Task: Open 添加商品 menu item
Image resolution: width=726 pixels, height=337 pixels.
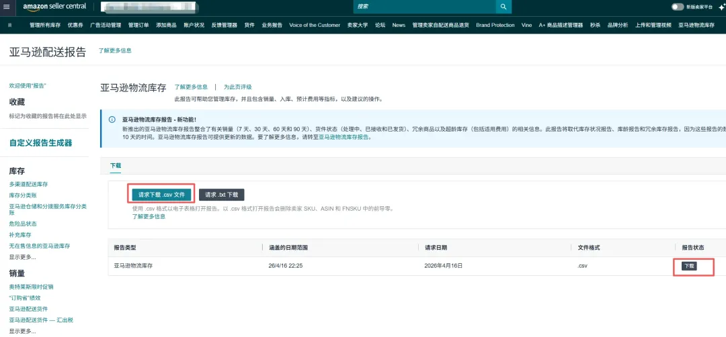Action: tap(166, 26)
